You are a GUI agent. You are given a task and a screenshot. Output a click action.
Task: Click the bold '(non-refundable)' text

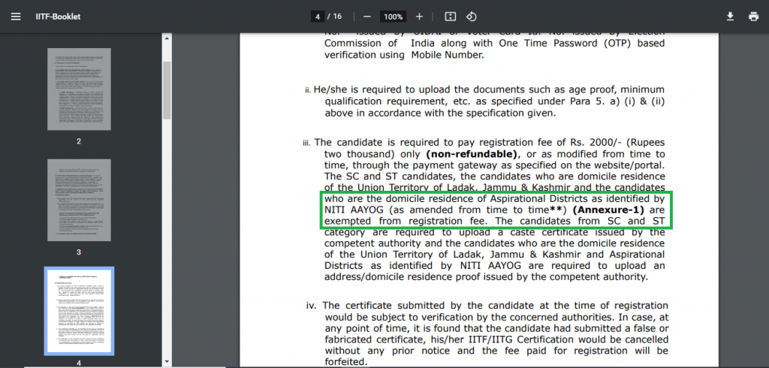coord(472,154)
